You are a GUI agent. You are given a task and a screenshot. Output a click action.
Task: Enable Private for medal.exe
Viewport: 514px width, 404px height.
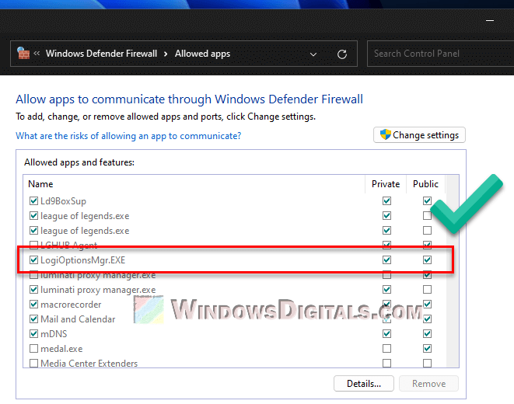click(x=386, y=348)
